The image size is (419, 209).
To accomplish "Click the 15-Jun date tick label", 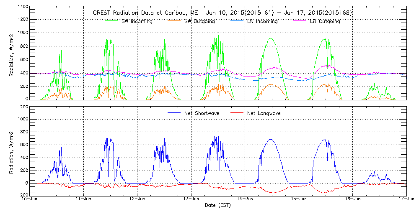I will 299,199.
